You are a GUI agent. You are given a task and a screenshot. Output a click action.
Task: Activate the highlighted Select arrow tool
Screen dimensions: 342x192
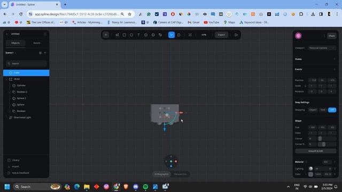pyautogui.click(x=172, y=35)
